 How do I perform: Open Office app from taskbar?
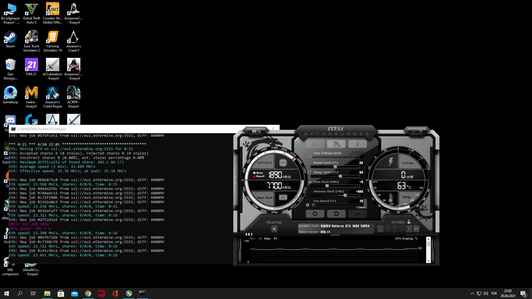click(115, 293)
